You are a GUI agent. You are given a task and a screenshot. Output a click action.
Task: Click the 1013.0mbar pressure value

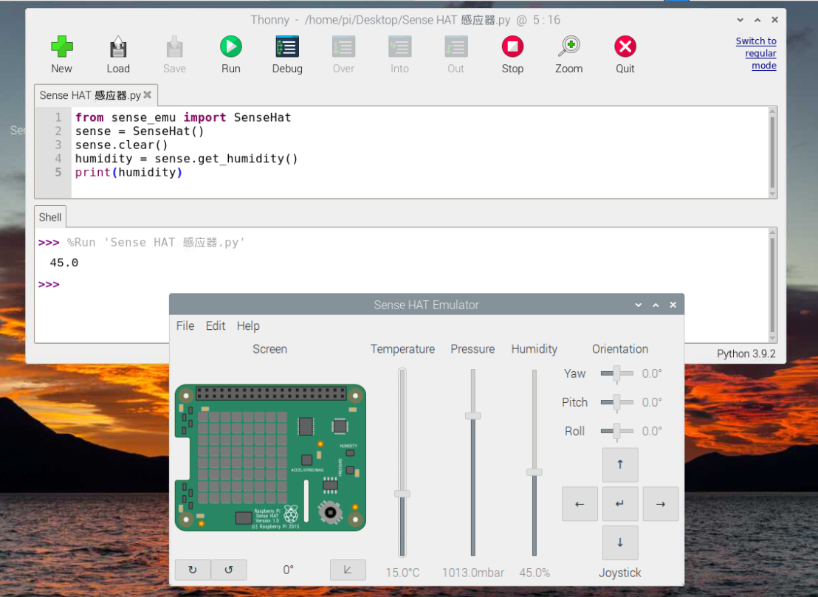click(x=473, y=573)
